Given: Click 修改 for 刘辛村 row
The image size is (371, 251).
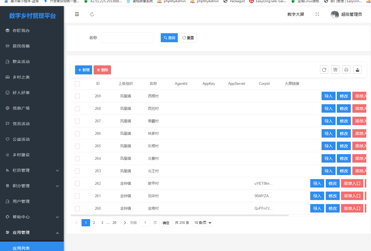Looking at the screenshot, I should (x=333, y=196).
